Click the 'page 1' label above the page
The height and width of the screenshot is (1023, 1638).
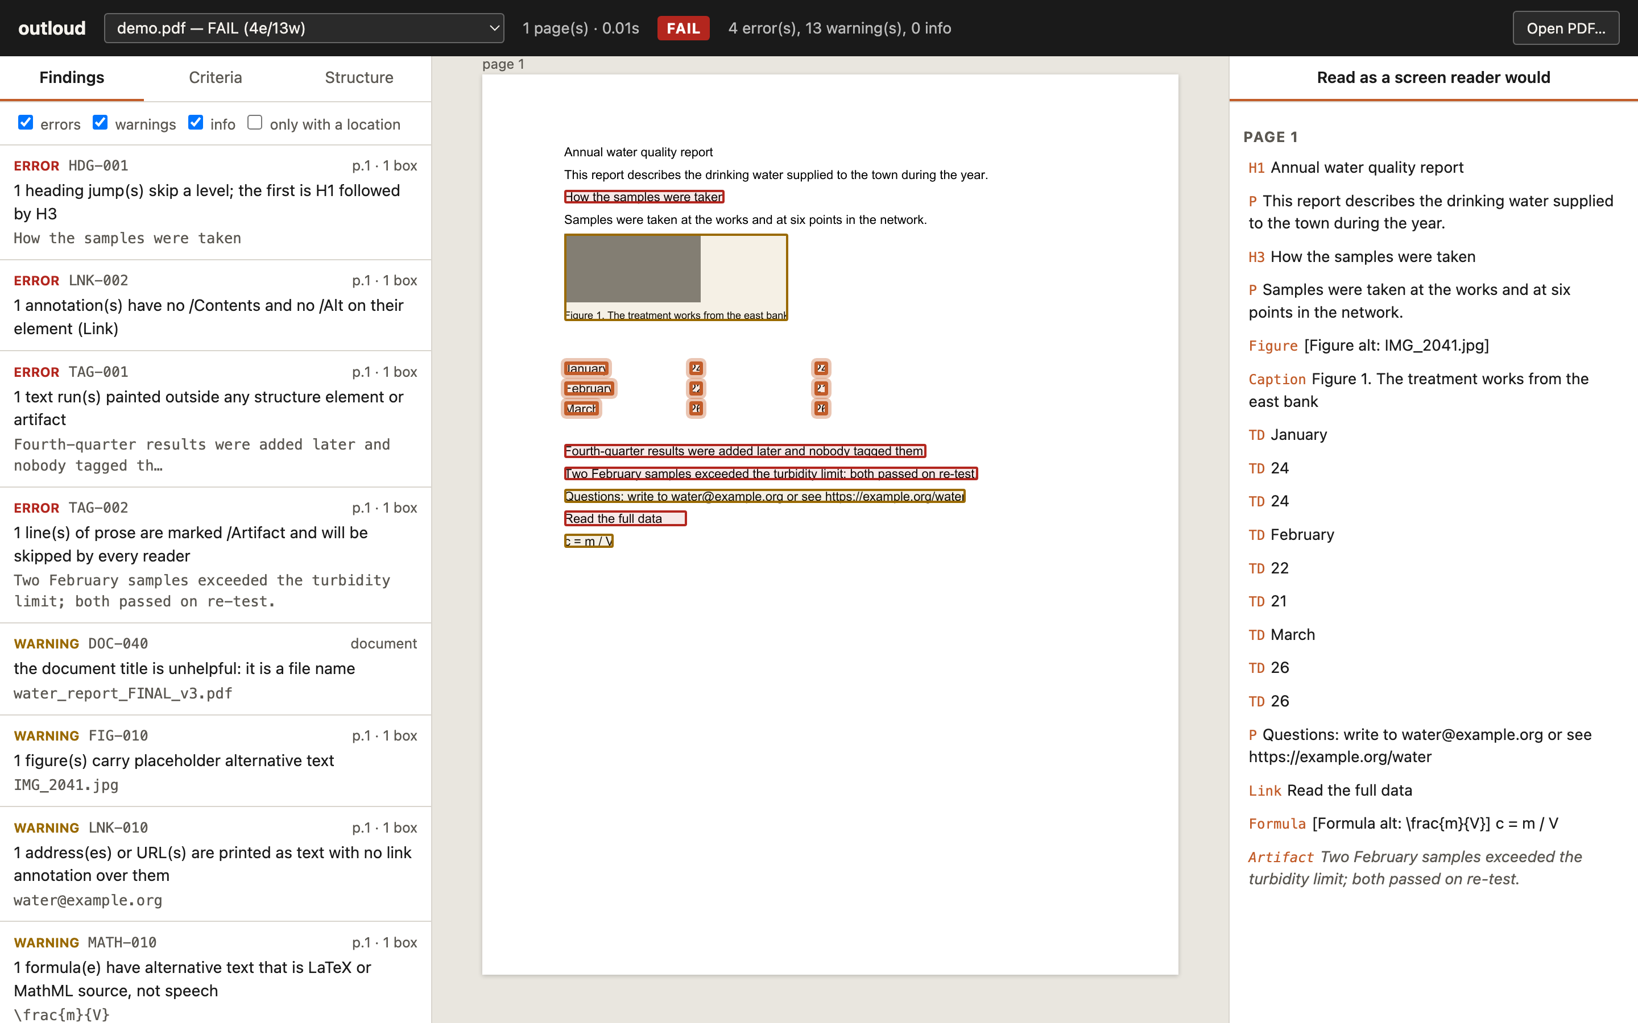tap(503, 64)
